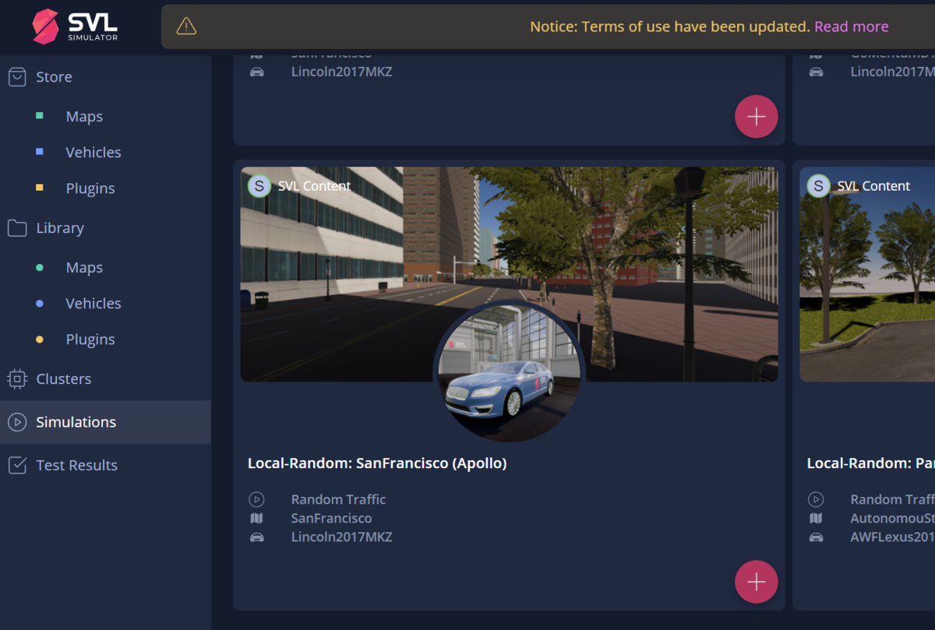Open Plugins under Store
The image size is (935, 630).
click(90, 188)
